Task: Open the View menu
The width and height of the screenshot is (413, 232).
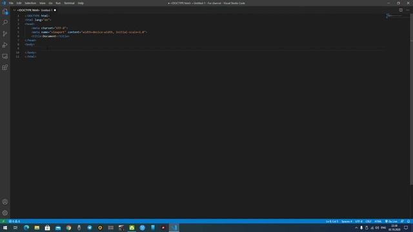Action: click(x=43, y=3)
